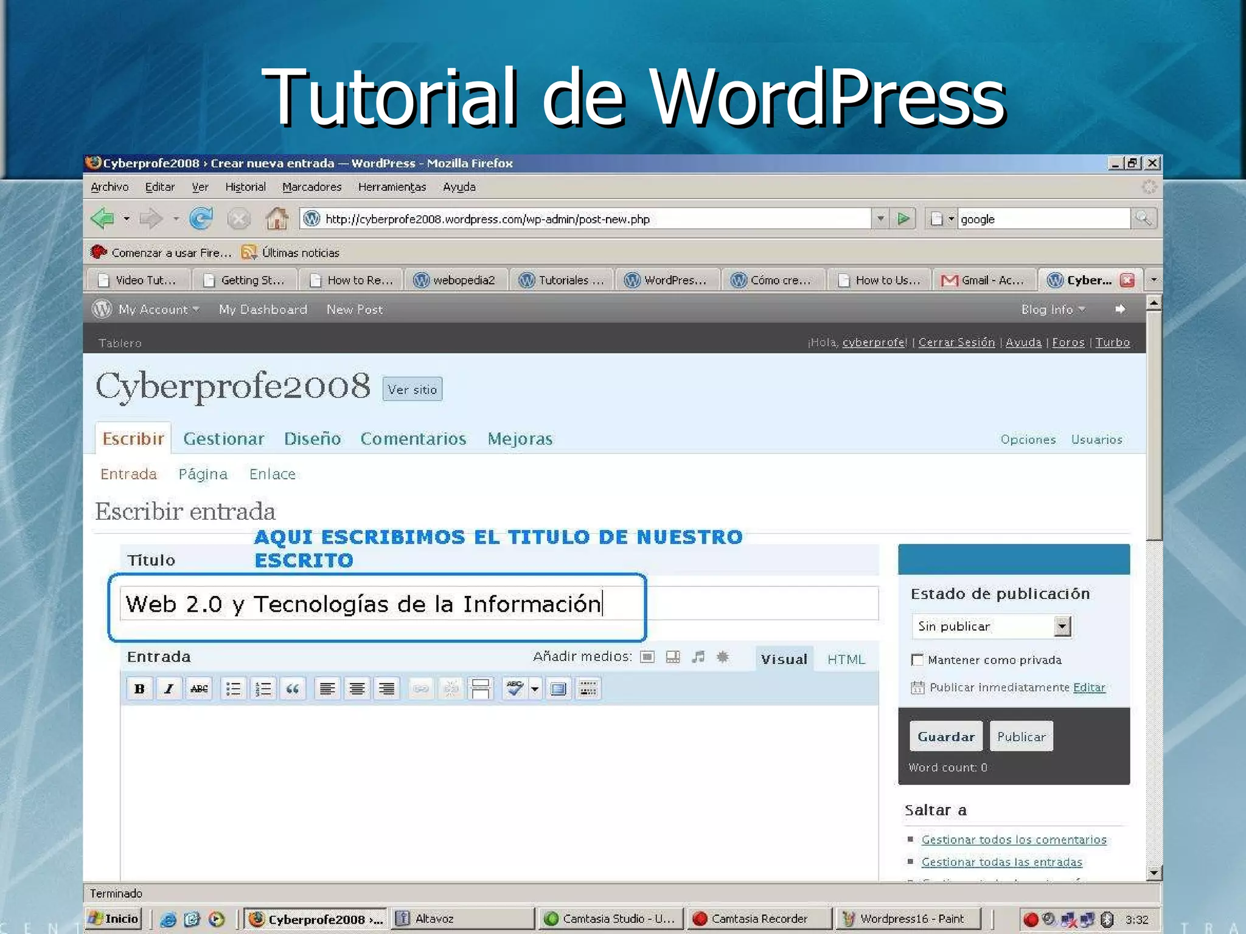Image resolution: width=1246 pixels, height=934 pixels.
Task: Open the Firefox home page icon
Action: tap(277, 218)
